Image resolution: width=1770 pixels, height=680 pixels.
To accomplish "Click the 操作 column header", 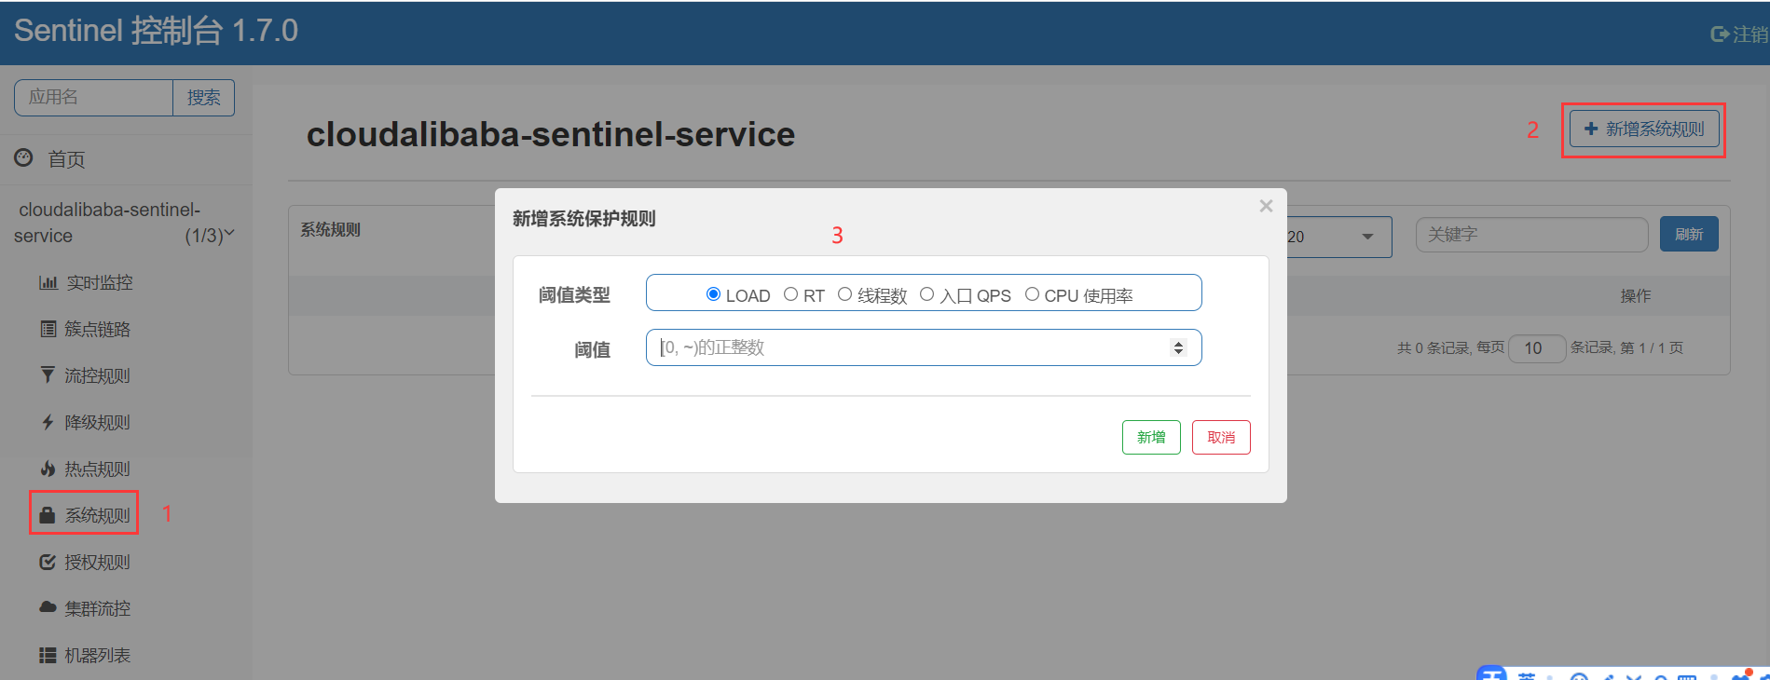I will point(1636,295).
